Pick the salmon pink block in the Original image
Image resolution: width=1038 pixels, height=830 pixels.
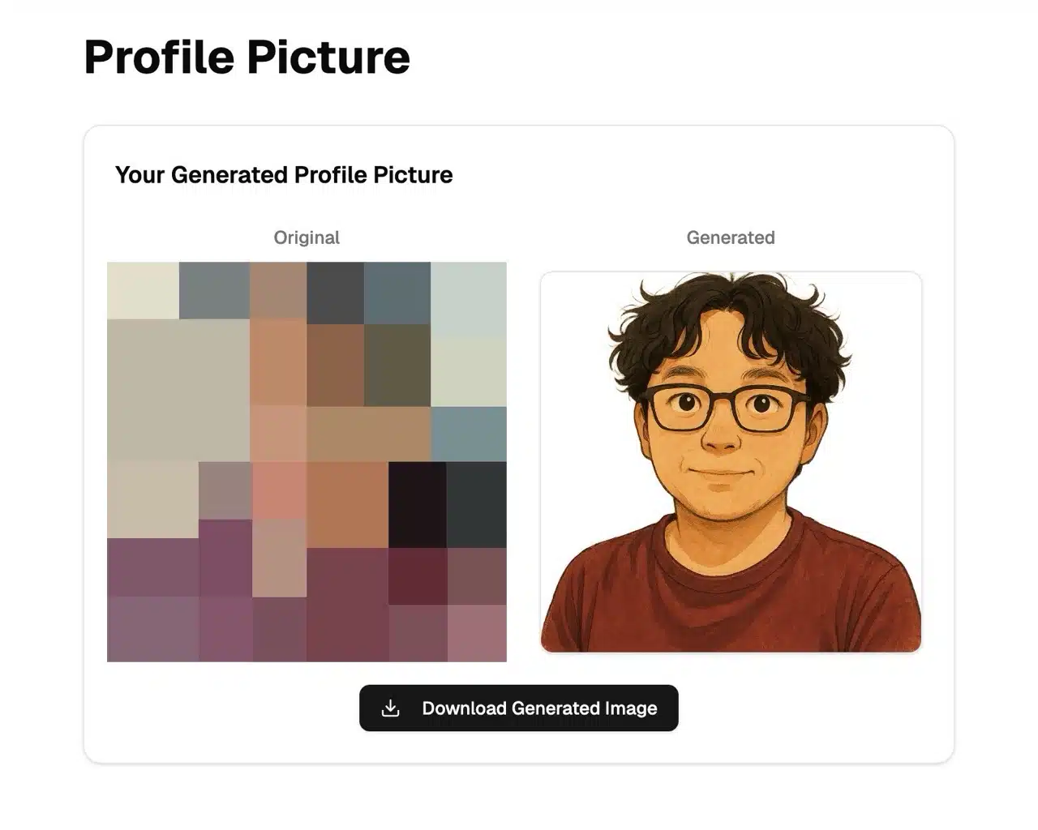279,490
